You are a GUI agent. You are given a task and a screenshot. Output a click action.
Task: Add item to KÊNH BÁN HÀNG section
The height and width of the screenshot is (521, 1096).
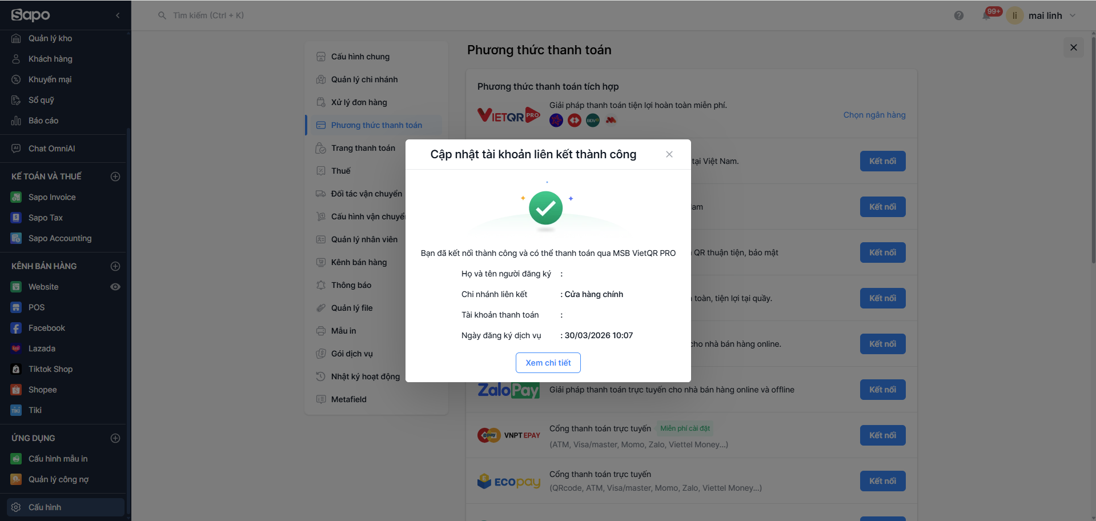pos(115,266)
